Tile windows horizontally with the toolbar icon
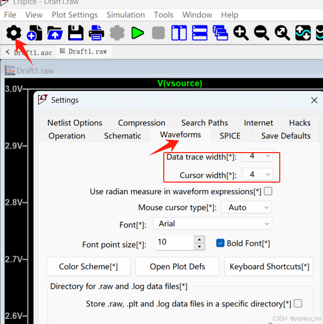This screenshot has width=323, height=324. point(199,33)
